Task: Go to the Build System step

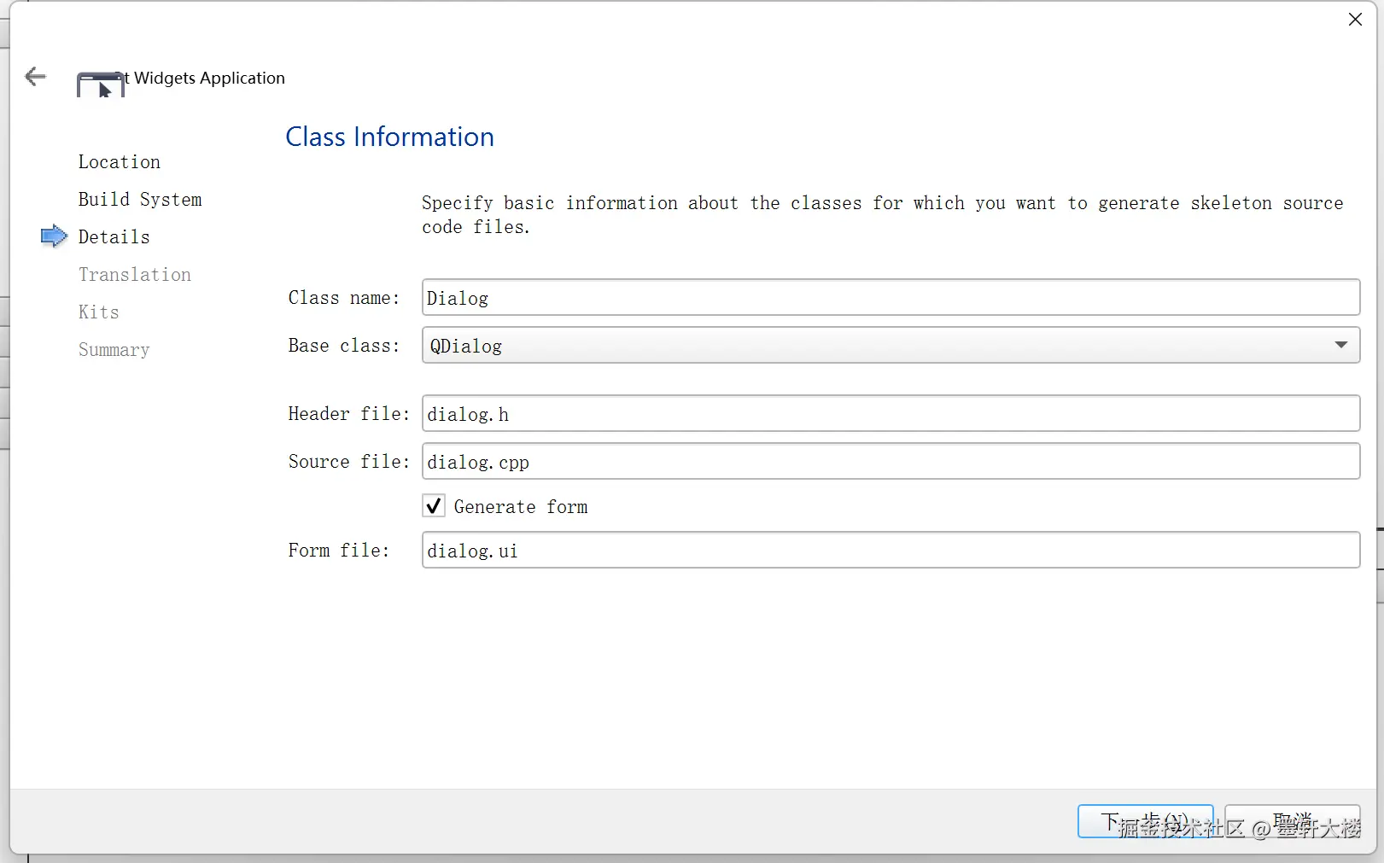Action: (140, 200)
